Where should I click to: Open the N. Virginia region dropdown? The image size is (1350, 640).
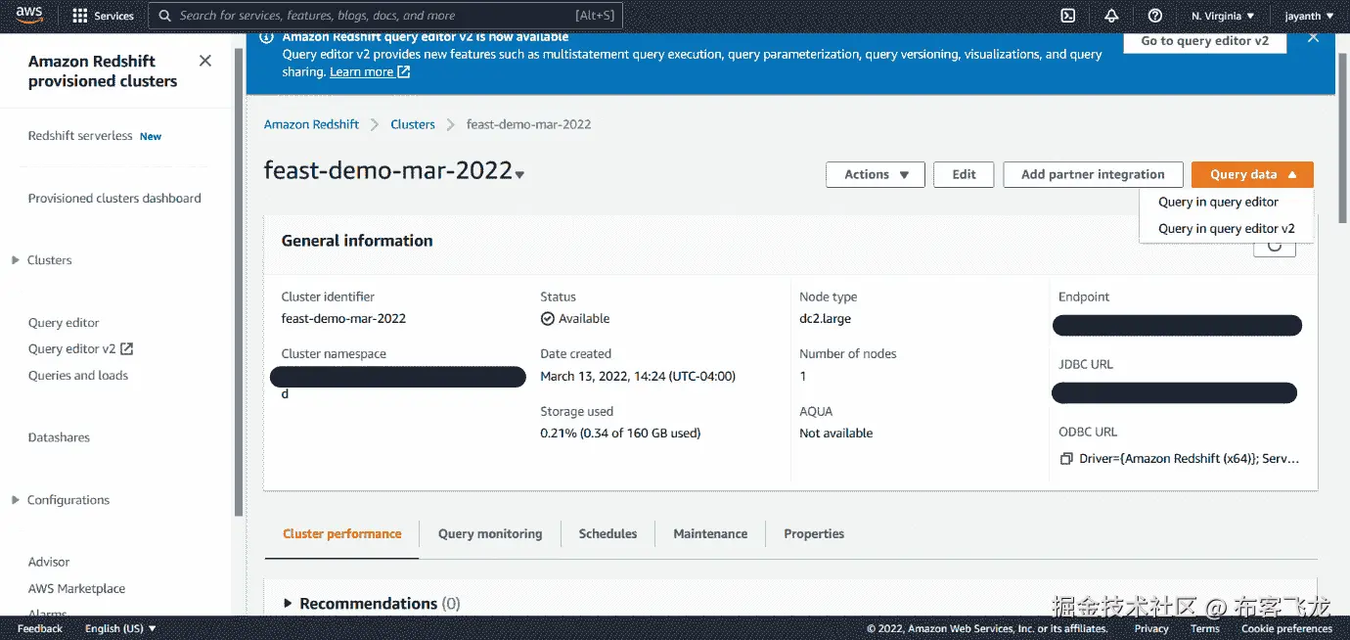click(1223, 17)
